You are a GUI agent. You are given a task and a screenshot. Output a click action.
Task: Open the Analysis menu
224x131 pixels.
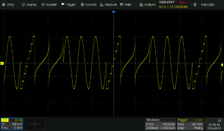pyautogui.click(x=147, y=5)
